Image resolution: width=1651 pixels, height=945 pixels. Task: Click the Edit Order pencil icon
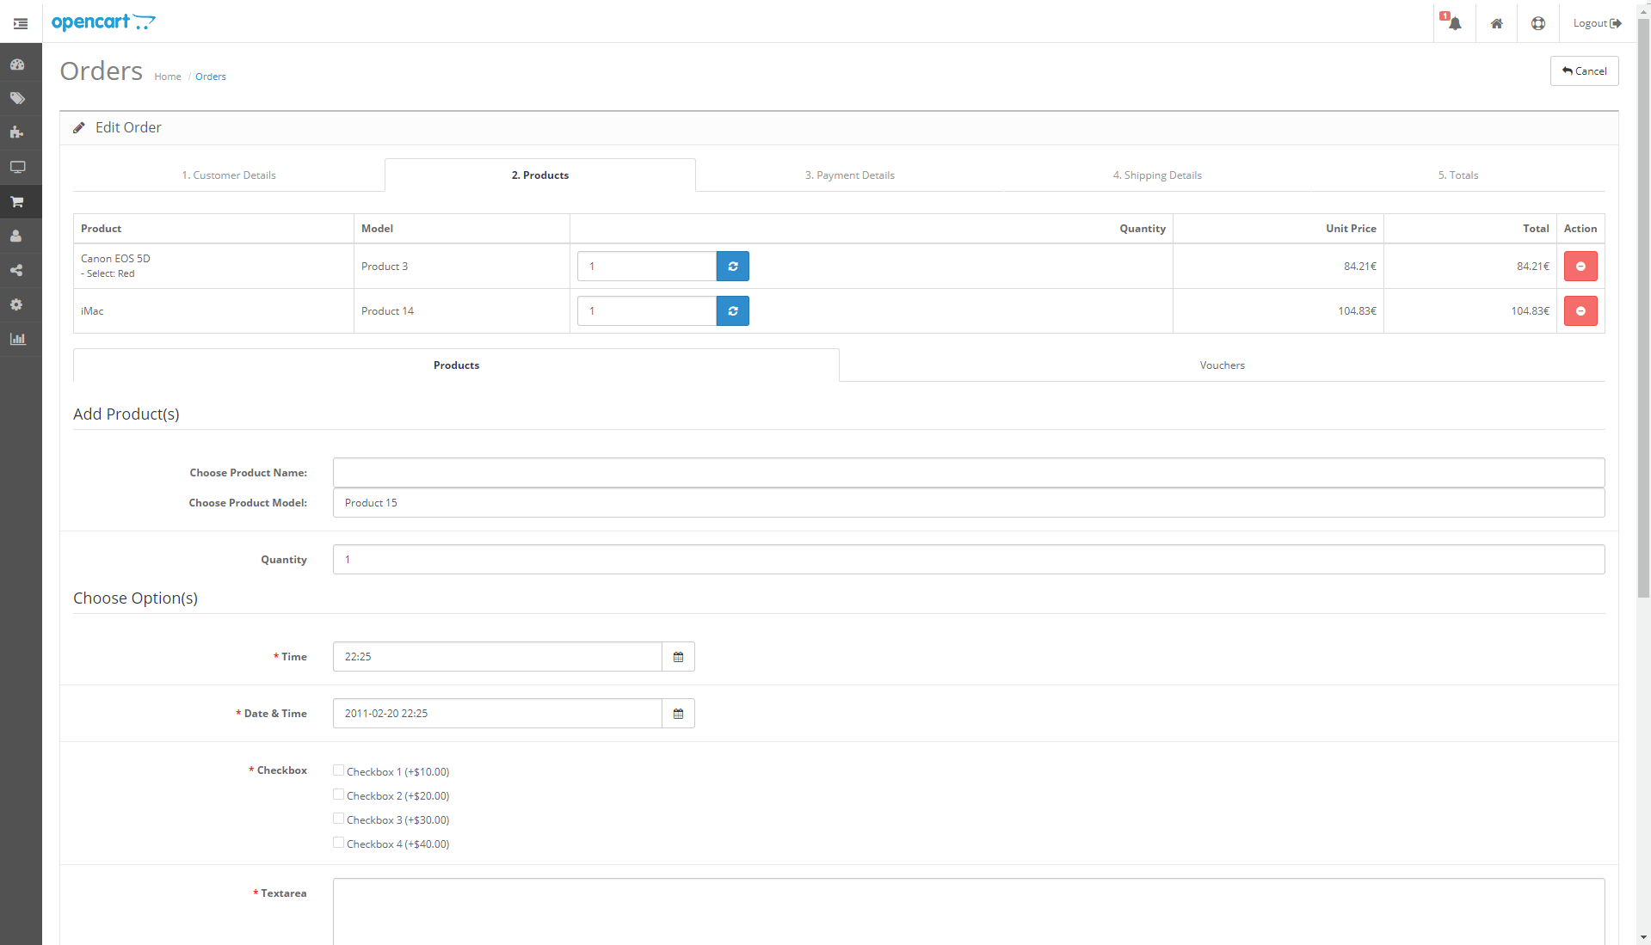[79, 127]
